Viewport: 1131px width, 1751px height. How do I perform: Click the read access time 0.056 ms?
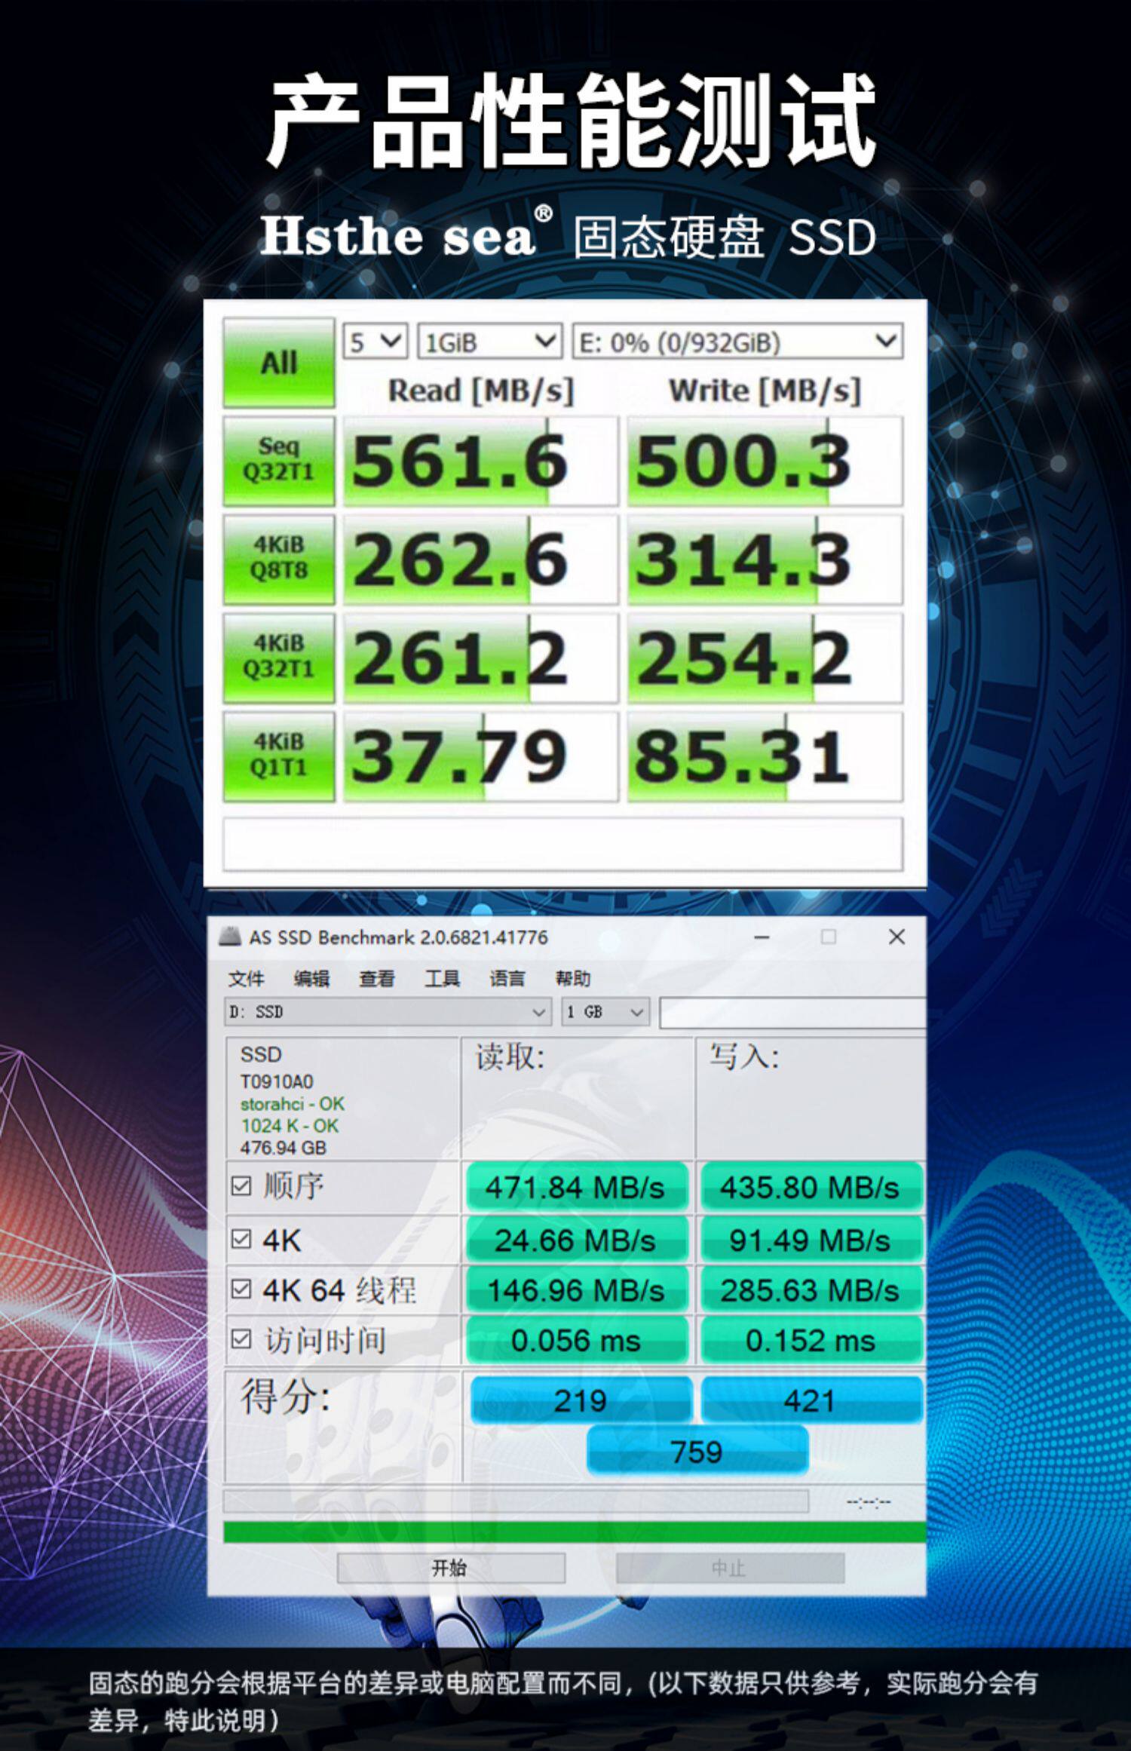click(x=576, y=1340)
